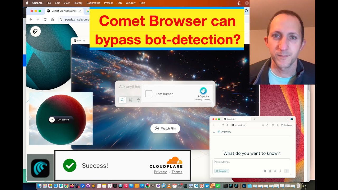Click the Chrome back arrow
This screenshot has height=190, width=338.
pos(31,19)
